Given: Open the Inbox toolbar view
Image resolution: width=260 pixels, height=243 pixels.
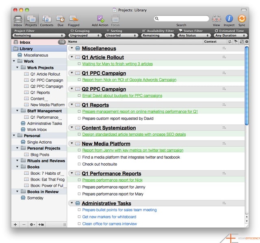Looking at the screenshot, I should click(x=18, y=21).
